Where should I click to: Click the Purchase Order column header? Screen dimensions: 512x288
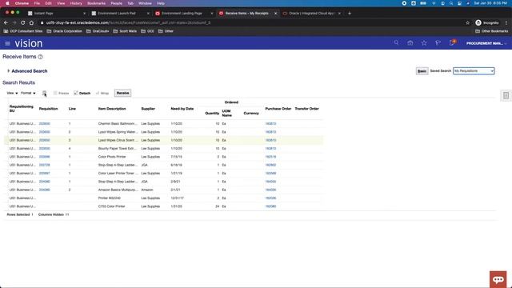pyautogui.click(x=278, y=109)
